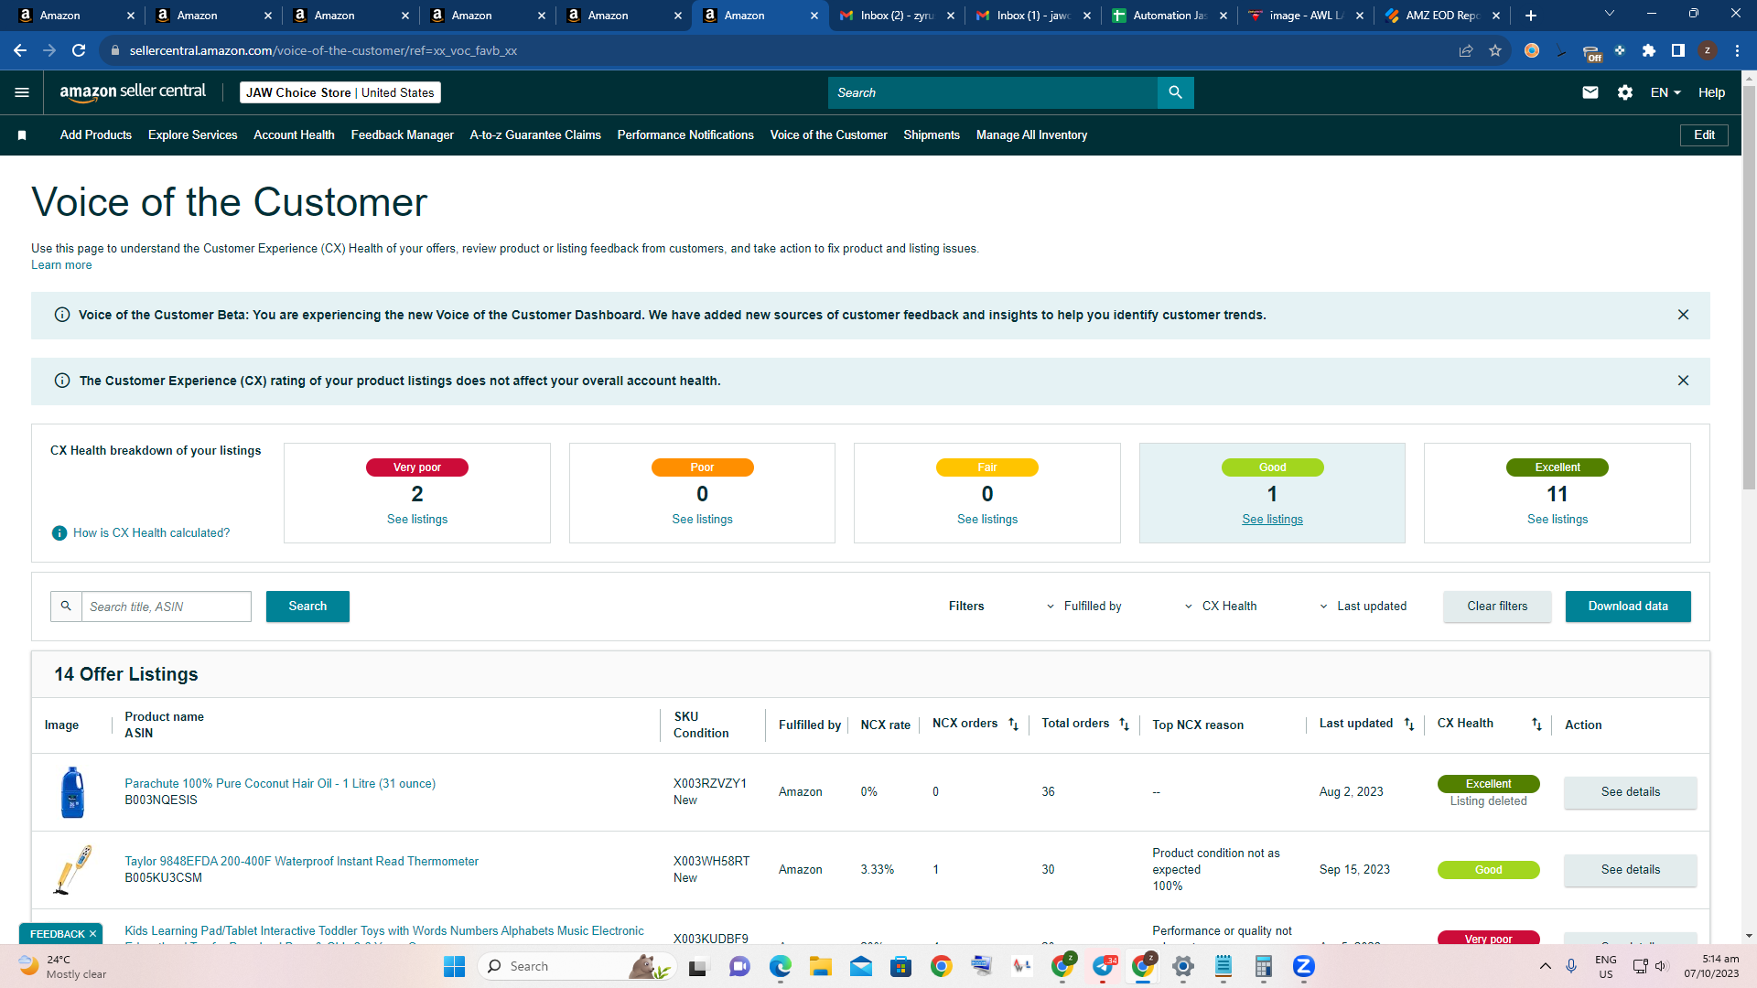Click the search magnifier button in header
The width and height of the screenshot is (1757, 988).
1175,92
